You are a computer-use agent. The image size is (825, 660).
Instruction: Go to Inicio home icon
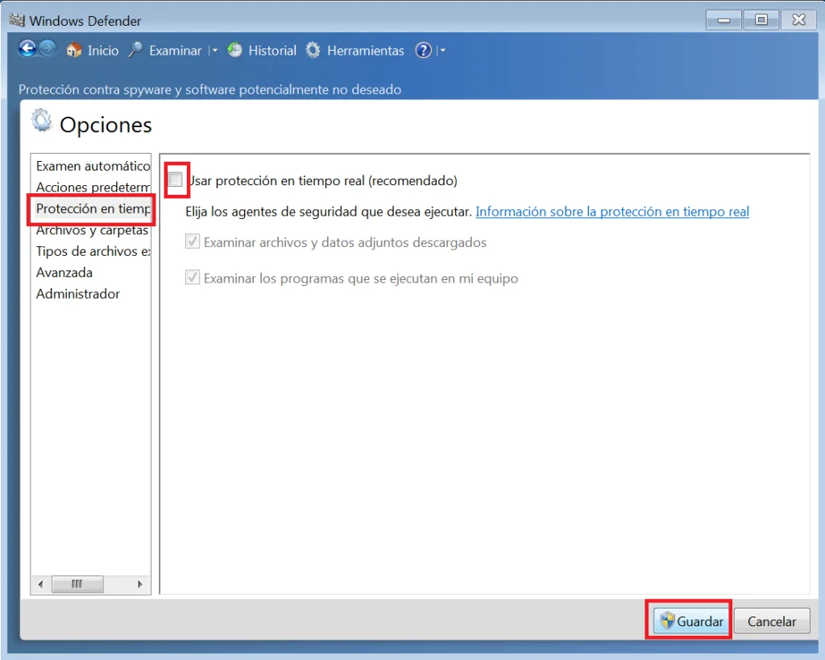(74, 50)
